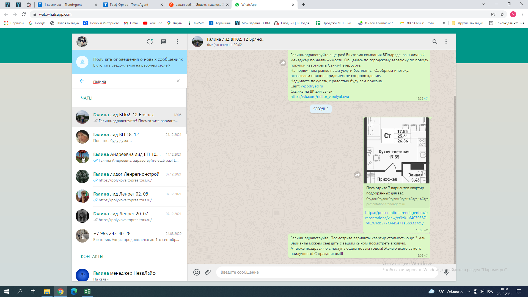The width and height of the screenshot is (528, 297).
Task: Open the left panel three-dot menu
Action: [177, 42]
